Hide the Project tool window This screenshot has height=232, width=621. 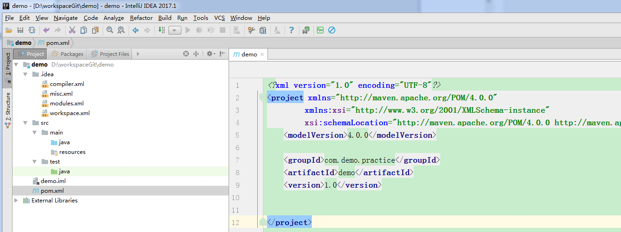click(223, 54)
